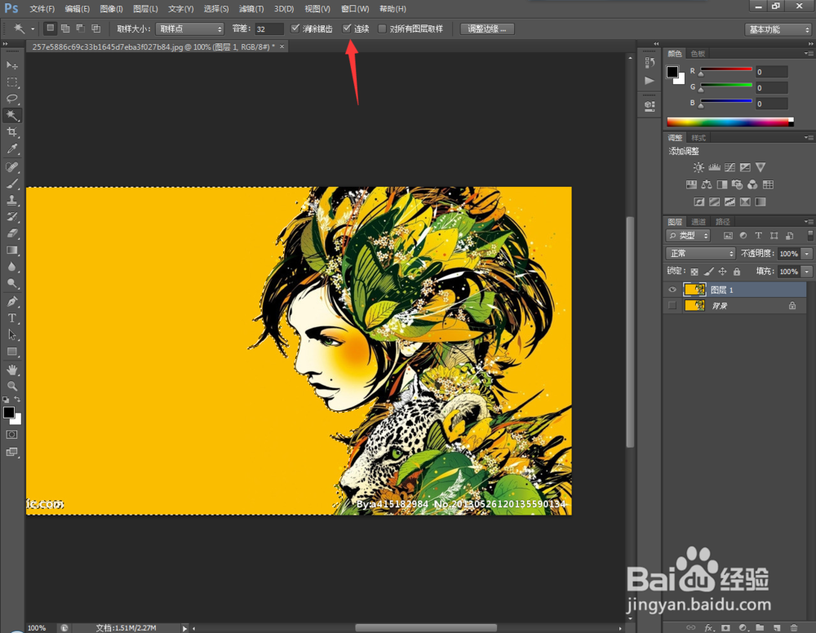Viewport: 816px width, 633px height.
Task: Select the Crop tool
Action: pyautogui.click(x=12, y=132)
